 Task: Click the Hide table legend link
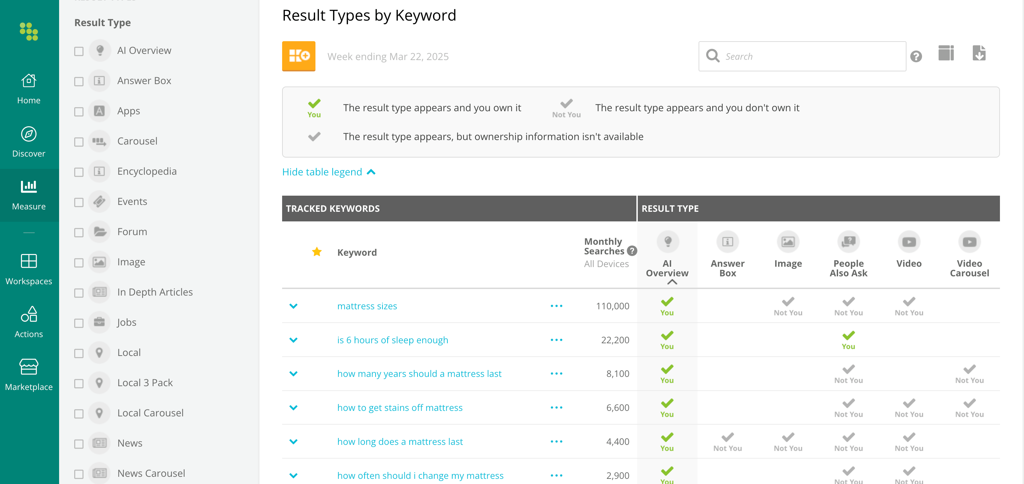(x=322, y=172)
